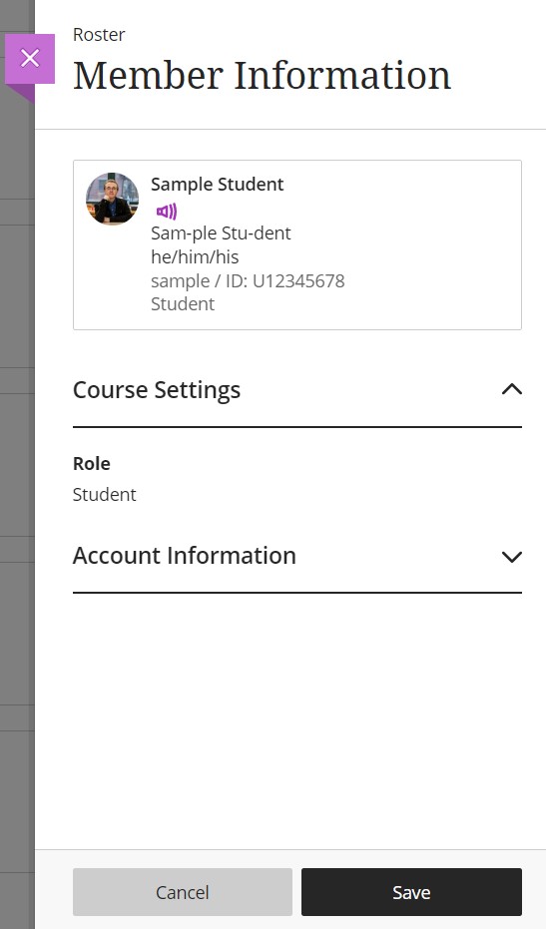Click the he/him/his pronouns text
Image resolution: width=546 pixels, height=929 pixels.
click(x=195, y=257)
